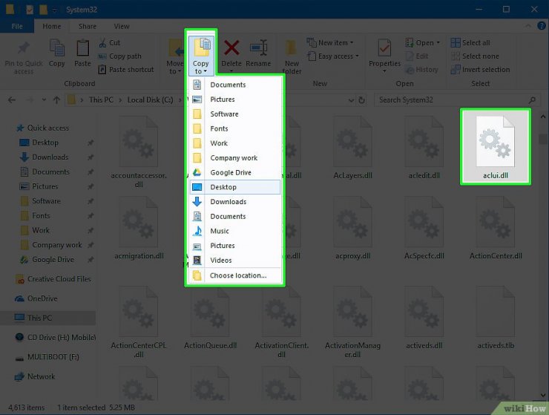This screenshot has height=415, width=549.
Task: Select Software in the Copy to menu
Action: tap(235, 114)
